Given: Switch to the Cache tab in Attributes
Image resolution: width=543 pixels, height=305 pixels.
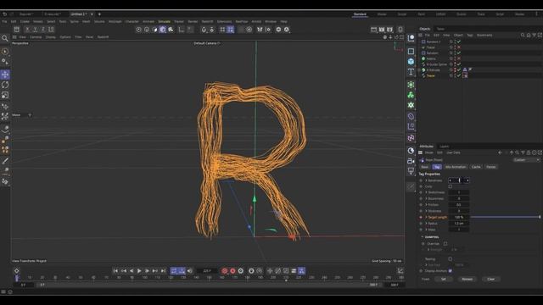Looking at the screenshot, I should coord(476,167).
